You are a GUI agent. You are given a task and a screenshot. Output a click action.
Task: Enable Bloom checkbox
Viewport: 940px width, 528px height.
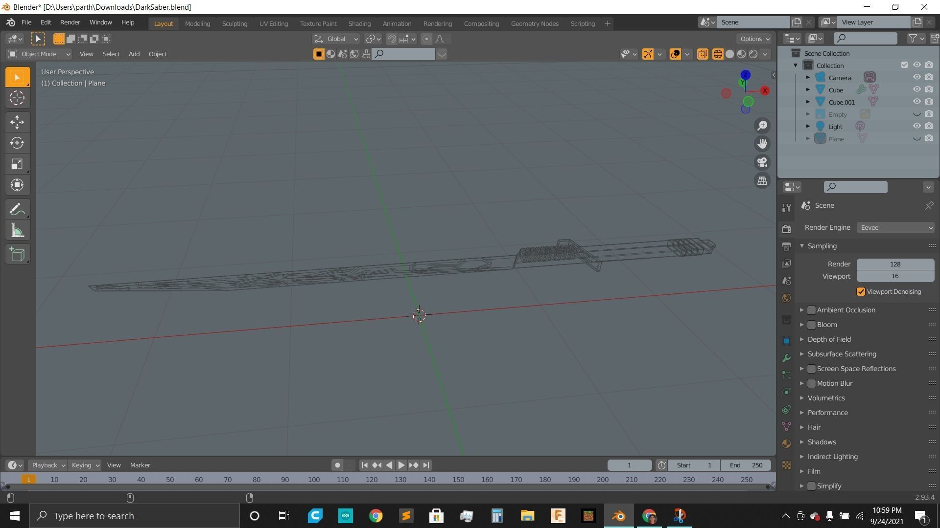[x=811, y=325]
